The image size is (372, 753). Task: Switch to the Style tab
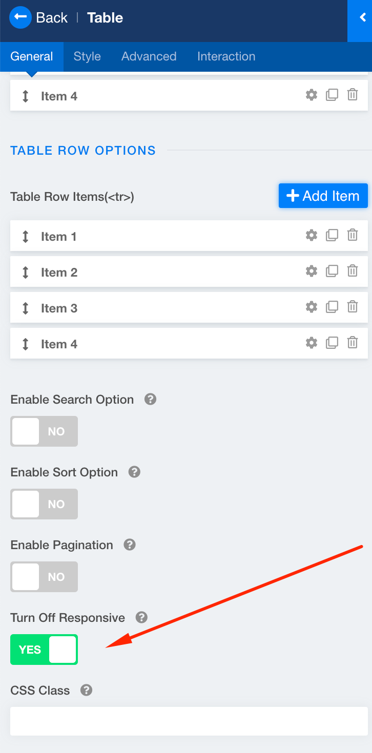click(87, 56)
